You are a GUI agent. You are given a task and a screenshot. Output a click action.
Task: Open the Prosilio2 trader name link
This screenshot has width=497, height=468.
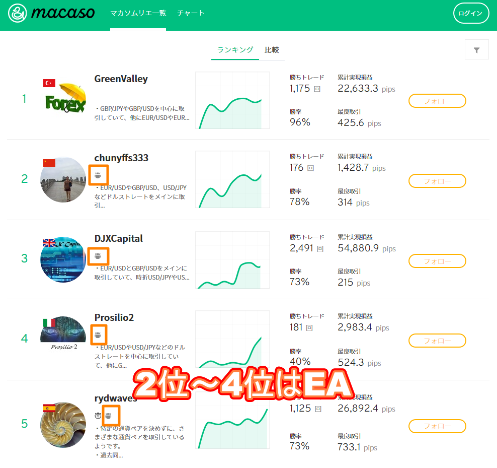tap(114, 317)
